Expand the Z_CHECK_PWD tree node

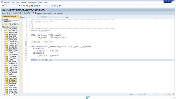click(x=5, y=40)
